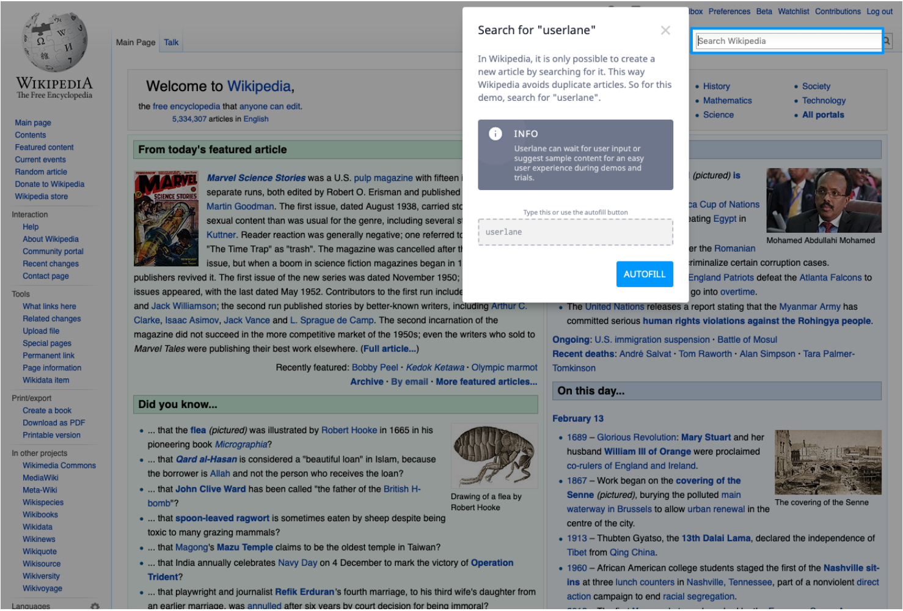This screenshot has height=611, width=903.
Task: Open the Society portal link
Action: tap(816, 86)
